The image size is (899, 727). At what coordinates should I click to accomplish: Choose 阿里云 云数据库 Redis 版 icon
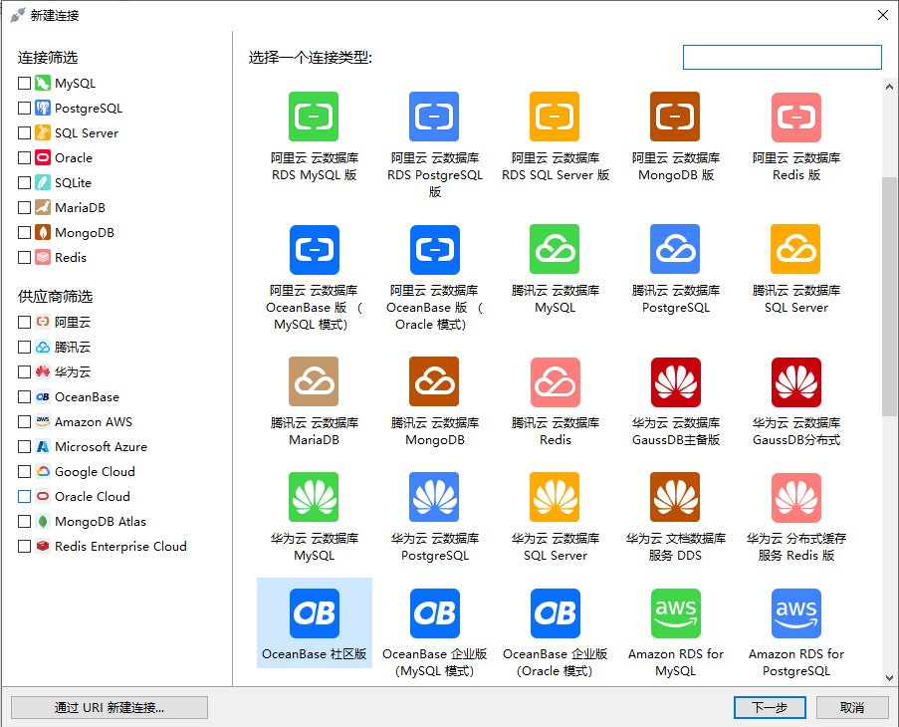pos(796,118)
